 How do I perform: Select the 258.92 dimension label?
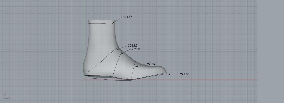(151, 64)
